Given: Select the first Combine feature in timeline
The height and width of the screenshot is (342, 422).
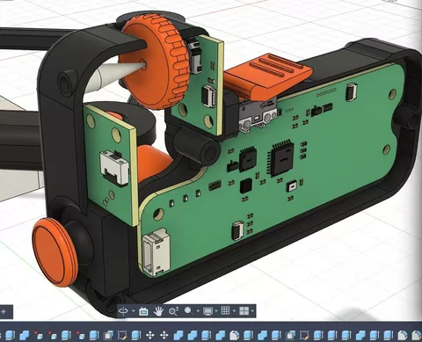Looking at the screenshot, I should click(25, 335).
